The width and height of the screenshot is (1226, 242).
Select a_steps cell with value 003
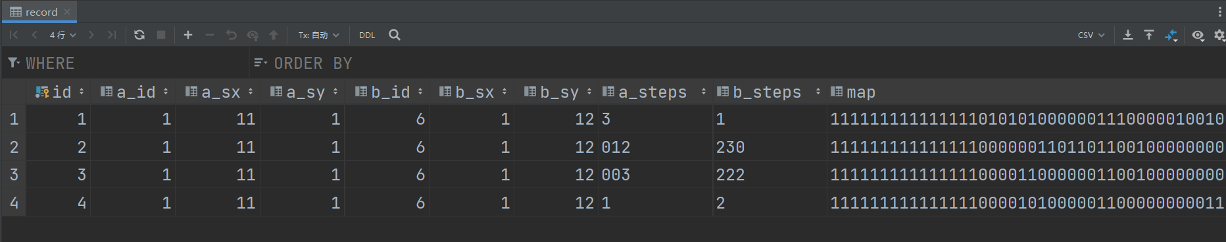pyautogui.click(x=656, y=174)
